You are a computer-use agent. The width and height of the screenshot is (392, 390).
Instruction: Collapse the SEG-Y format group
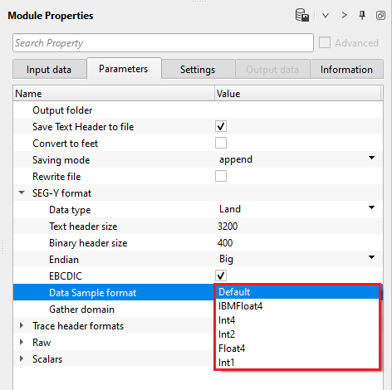coord(22,193)
